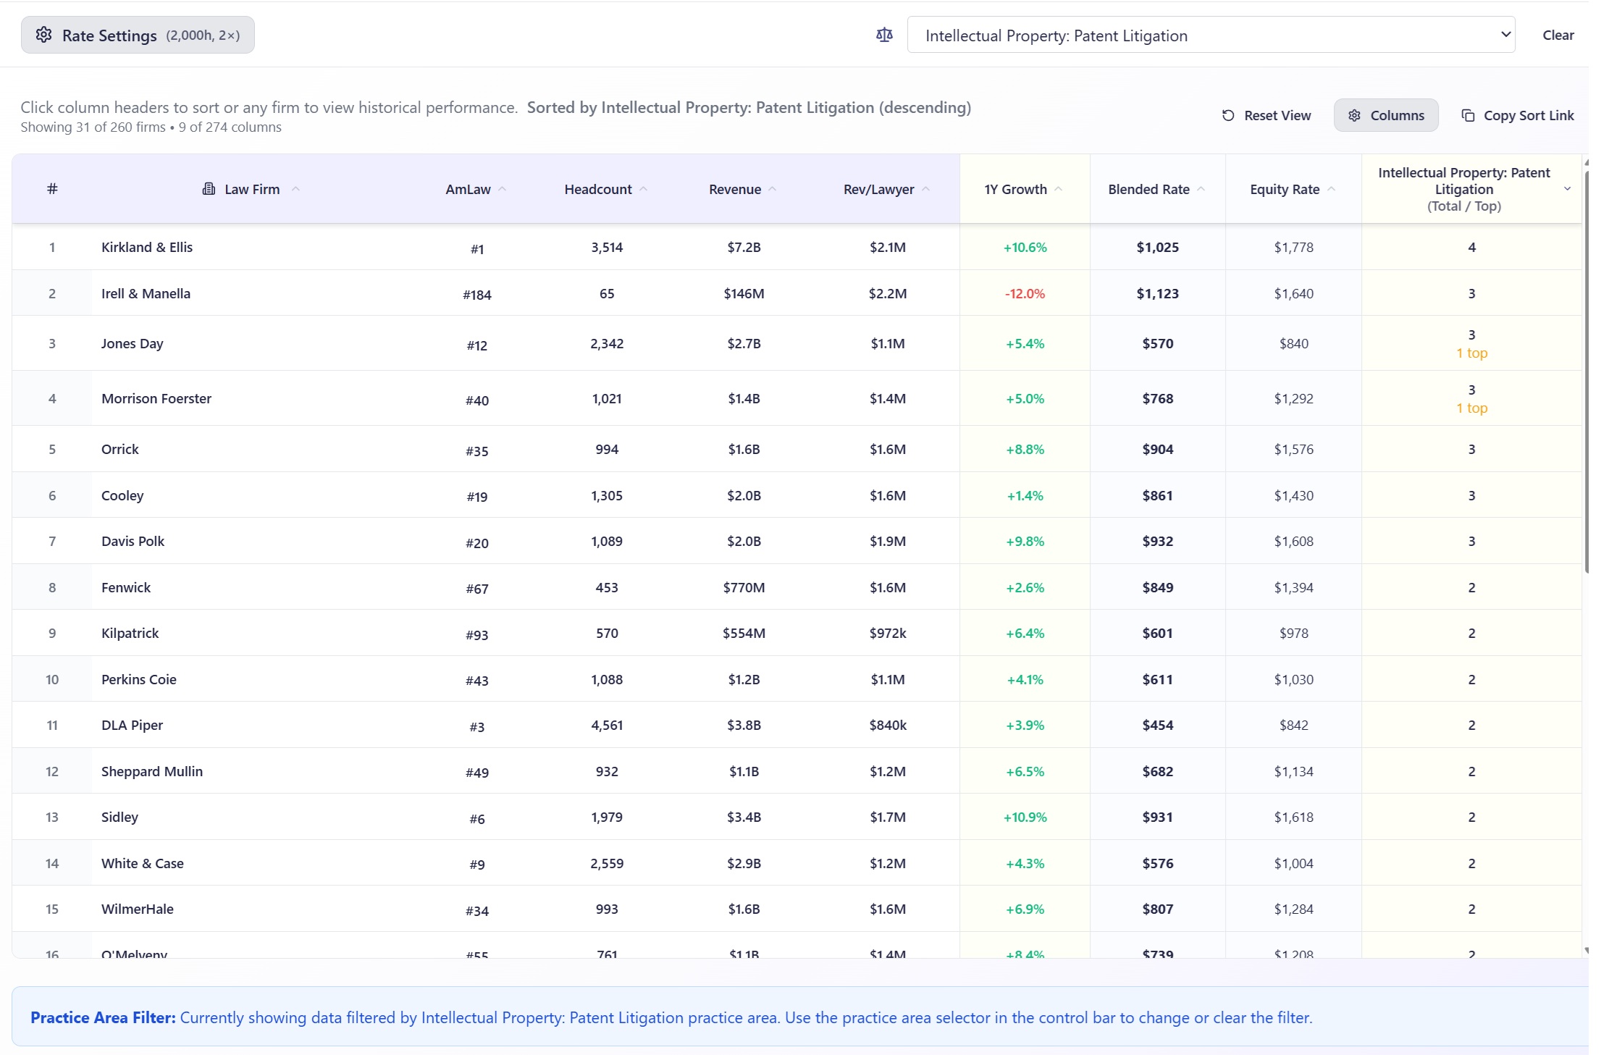The image size is (1609, 1055).
Task: Click the Rate Settings gear icon
Action: [x=43, y=35]
